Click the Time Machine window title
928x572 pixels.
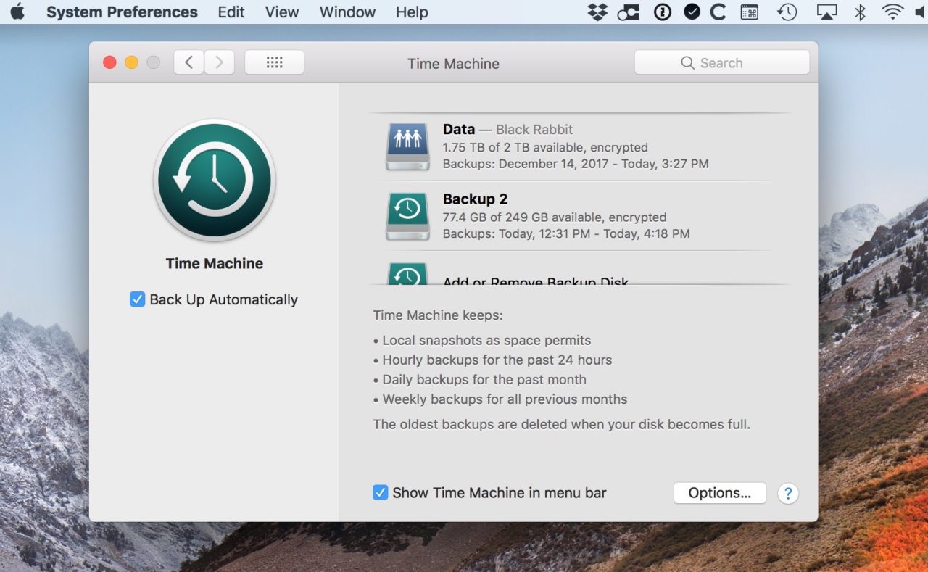(453, 63)
